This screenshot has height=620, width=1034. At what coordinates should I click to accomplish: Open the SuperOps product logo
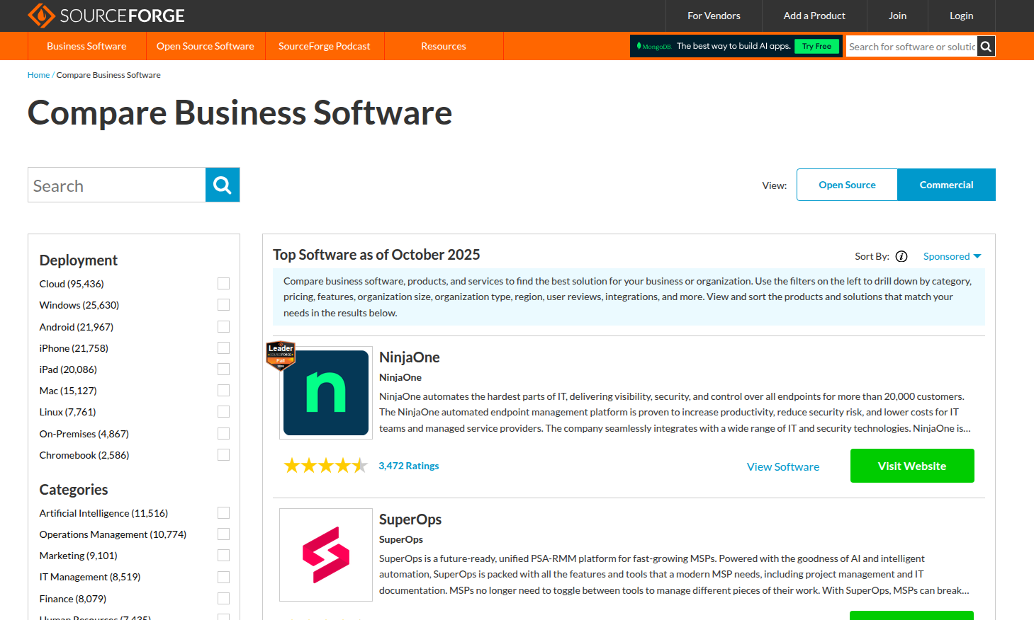coord(326,555)
